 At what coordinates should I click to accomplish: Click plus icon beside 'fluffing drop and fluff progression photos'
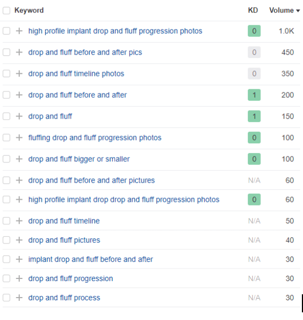pyautogui.click(x=19, y=137)
